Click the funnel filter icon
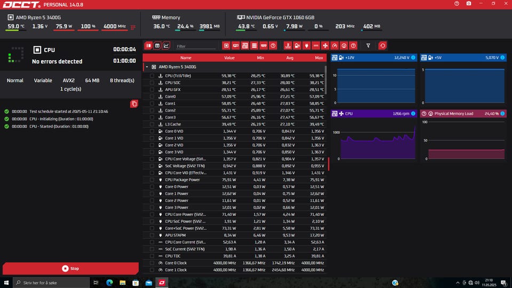The width and height of the screenshot is (512, 288). [x=368, y=46]
